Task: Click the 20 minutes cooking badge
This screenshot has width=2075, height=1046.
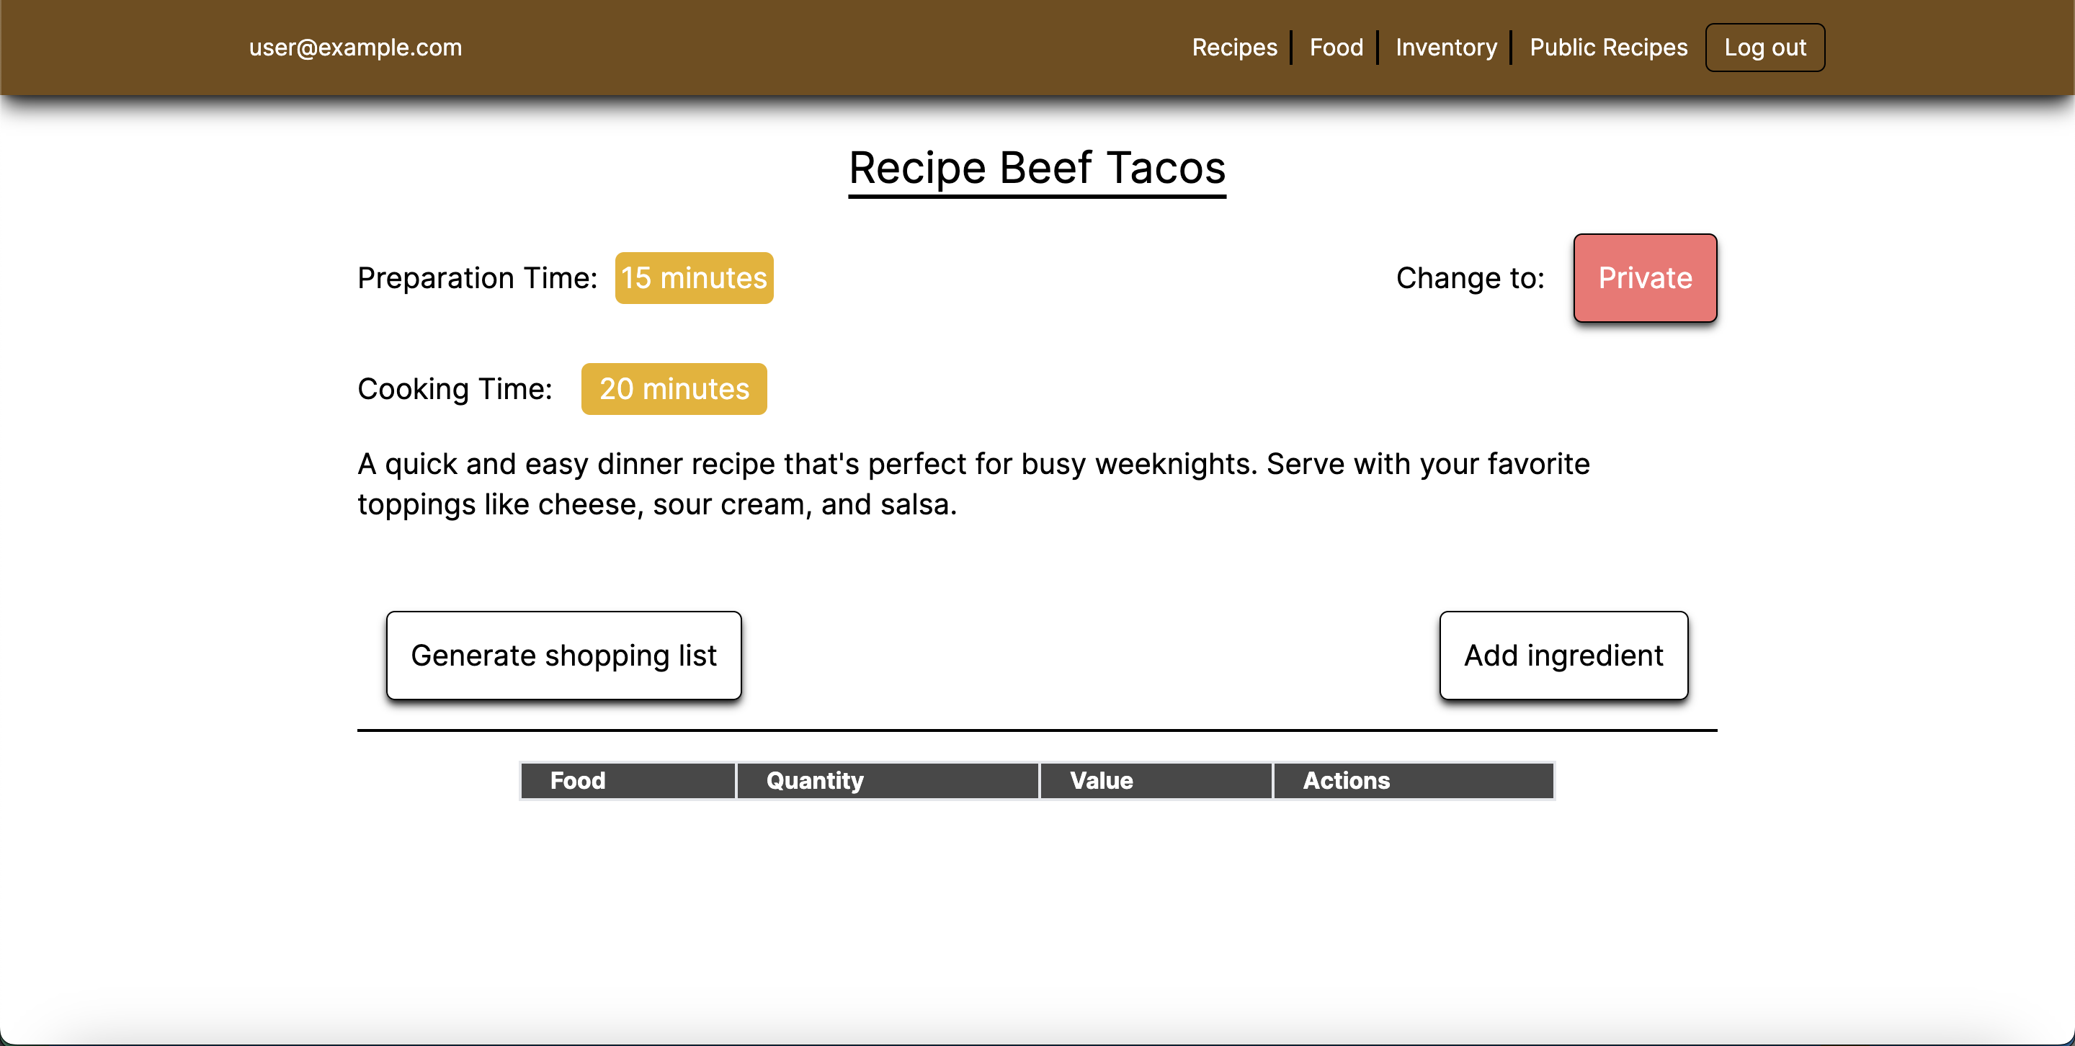Action: tap(675, 387)
